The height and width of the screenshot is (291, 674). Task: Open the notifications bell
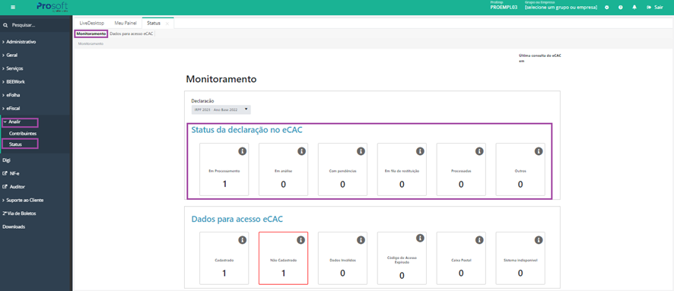(634, 8)
